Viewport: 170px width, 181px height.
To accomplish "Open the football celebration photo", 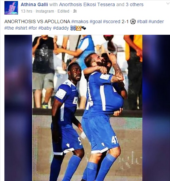I will coord(87,108).
